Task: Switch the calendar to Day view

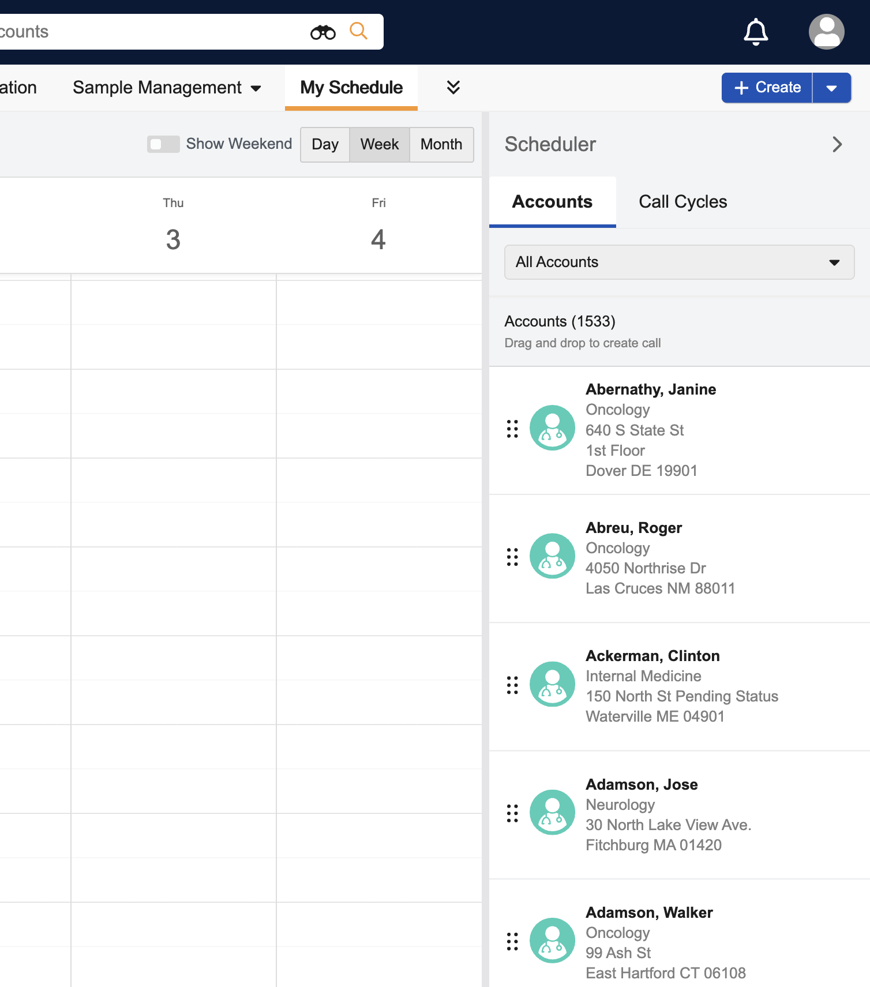Action: [x=325, y=144]
